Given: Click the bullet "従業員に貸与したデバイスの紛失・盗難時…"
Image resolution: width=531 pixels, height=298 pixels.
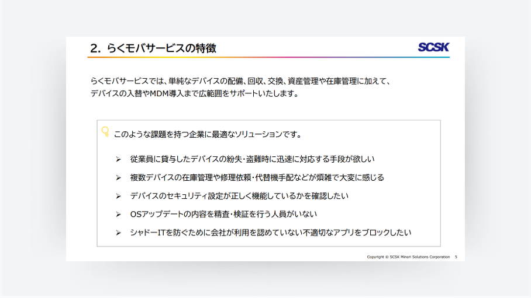Looking at the screenshot, I should [x=252, y=159].
